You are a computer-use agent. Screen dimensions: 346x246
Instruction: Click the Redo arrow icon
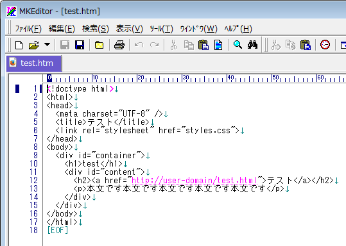coord(154,45)
